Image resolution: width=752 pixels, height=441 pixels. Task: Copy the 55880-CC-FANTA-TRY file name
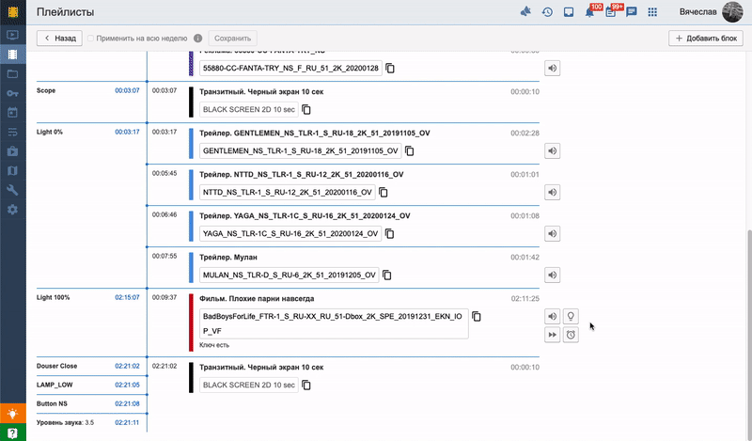pyautogui.click(x=390, y=68)
